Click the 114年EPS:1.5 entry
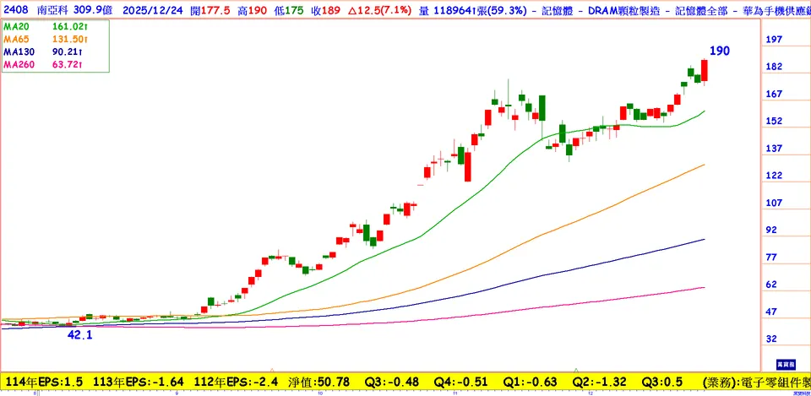This screenshot has width=811, height=396. coord(43,382)
